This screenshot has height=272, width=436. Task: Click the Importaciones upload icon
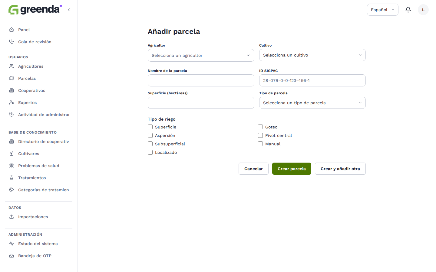(12, 217)
